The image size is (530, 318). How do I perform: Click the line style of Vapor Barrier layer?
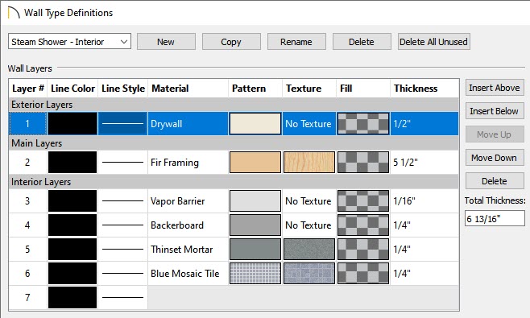coord(122,200)
